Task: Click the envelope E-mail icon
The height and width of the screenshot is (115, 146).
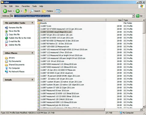Action: [6, 42]
